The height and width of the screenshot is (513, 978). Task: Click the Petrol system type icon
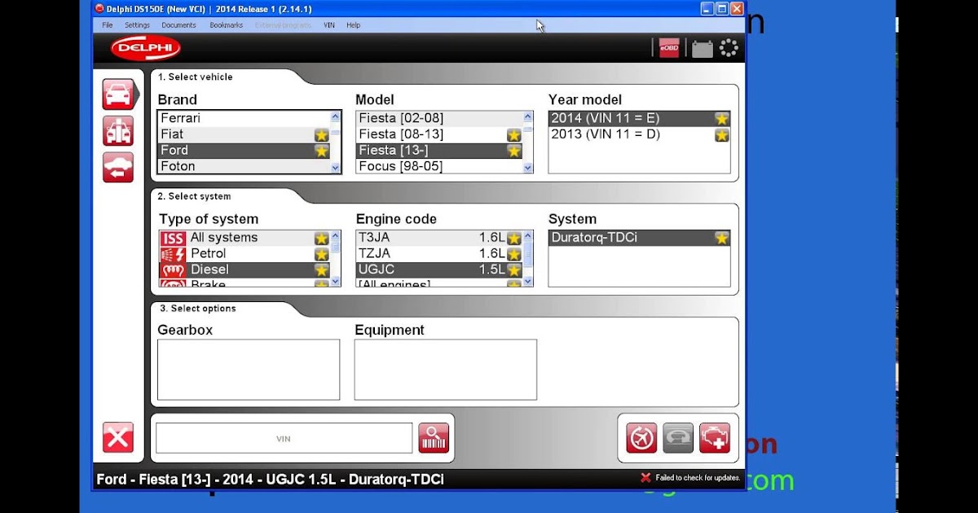[x=173, y=254]
